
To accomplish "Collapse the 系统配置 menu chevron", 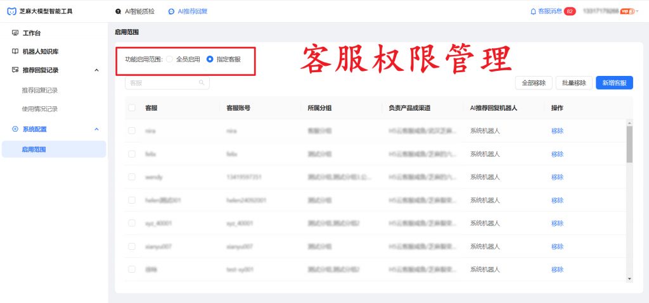I will (96, 130).
